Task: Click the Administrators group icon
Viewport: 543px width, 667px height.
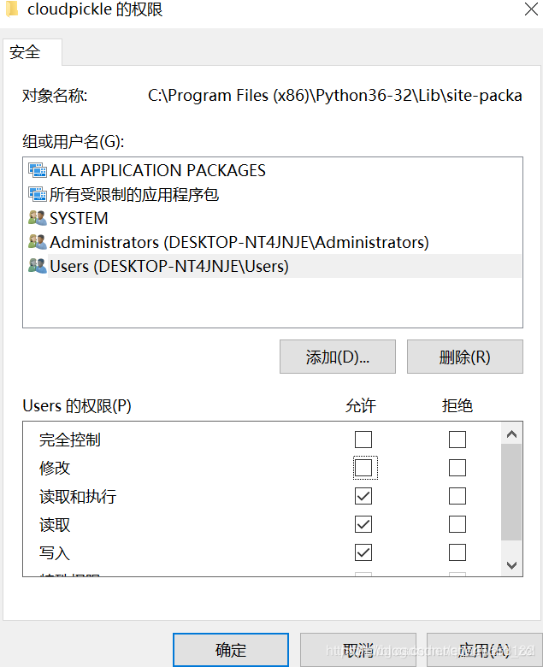Action: pyautogui.click(x=38, y=242)
